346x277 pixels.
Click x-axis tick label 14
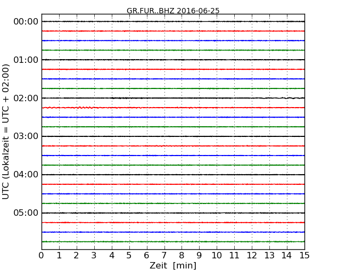click(x=287, y=255)
